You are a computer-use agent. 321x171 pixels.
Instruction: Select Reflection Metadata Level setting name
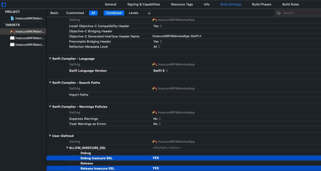coord(89,47)
